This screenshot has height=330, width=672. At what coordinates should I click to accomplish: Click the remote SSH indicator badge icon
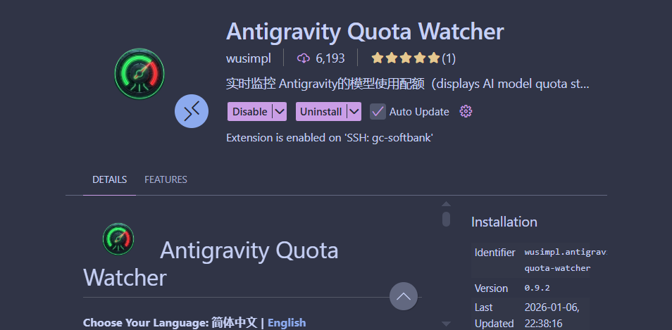192,111
